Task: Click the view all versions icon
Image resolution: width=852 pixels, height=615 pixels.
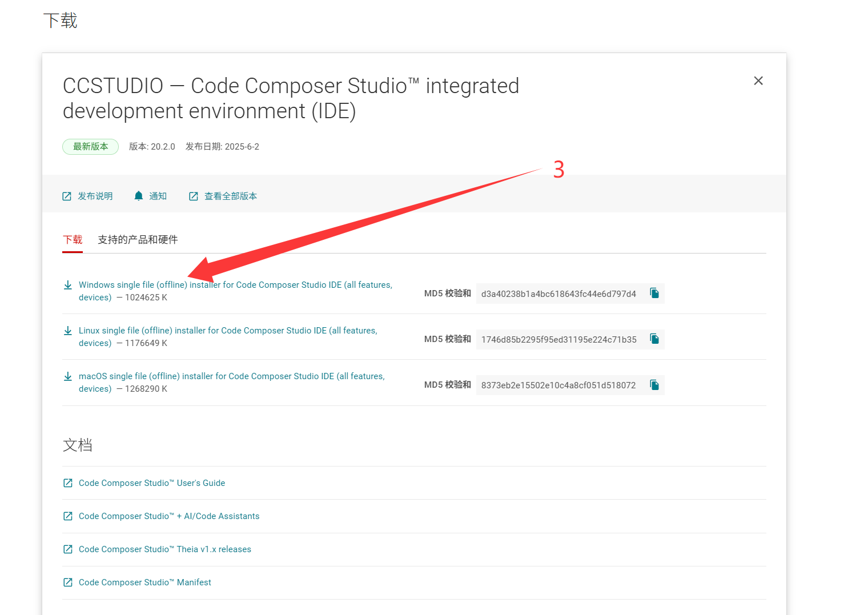Action: pos(194,196)
